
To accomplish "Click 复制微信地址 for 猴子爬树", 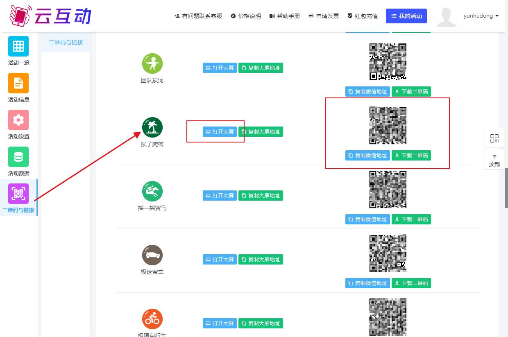I will (x=367, y=156).
